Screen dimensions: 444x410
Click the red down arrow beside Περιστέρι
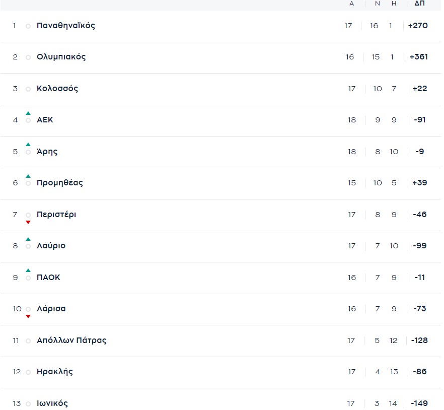click(28, 222)
